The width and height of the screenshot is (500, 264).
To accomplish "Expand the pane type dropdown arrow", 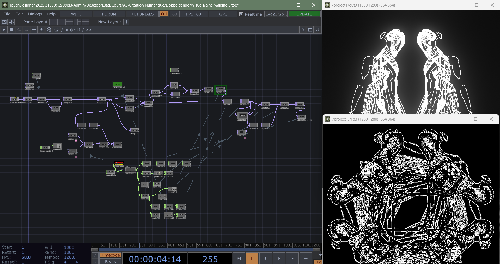I will pos(4,30).
